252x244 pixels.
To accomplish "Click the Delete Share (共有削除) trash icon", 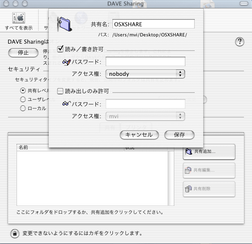I will click(188, 189).
